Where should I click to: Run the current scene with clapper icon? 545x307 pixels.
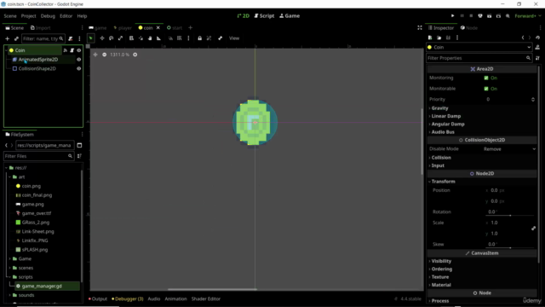(x=490, y=15)
